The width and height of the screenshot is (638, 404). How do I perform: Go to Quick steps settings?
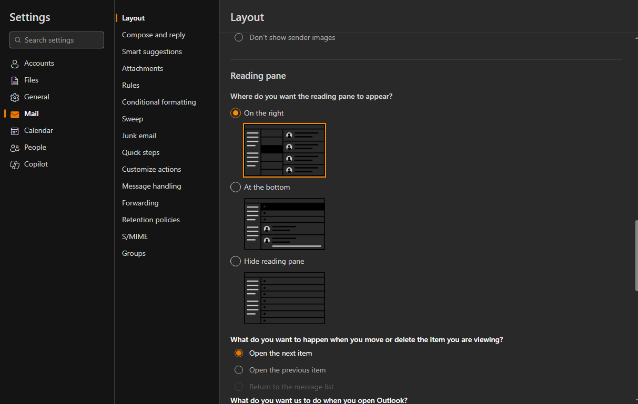pyautogui.click(x=141, y=152)
